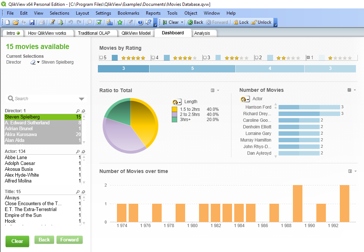Open the Number of Movies chart menu arrow
This screenshot has width=364, height=252.
point(355,90)
